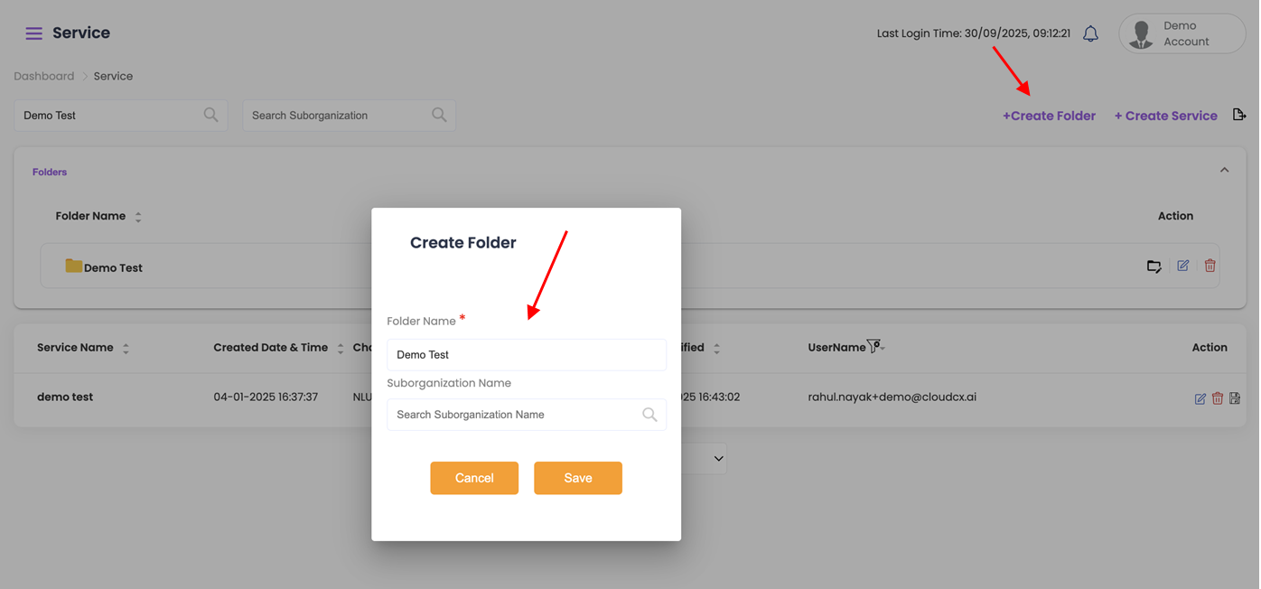Collapse the Folders panel using the chevron
The height and width of the screenshot is (589, 1261).
coord(1224,170)
